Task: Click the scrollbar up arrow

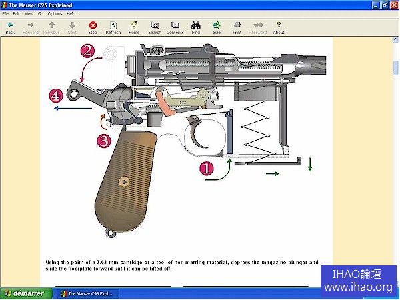Action: pos(395,40)
